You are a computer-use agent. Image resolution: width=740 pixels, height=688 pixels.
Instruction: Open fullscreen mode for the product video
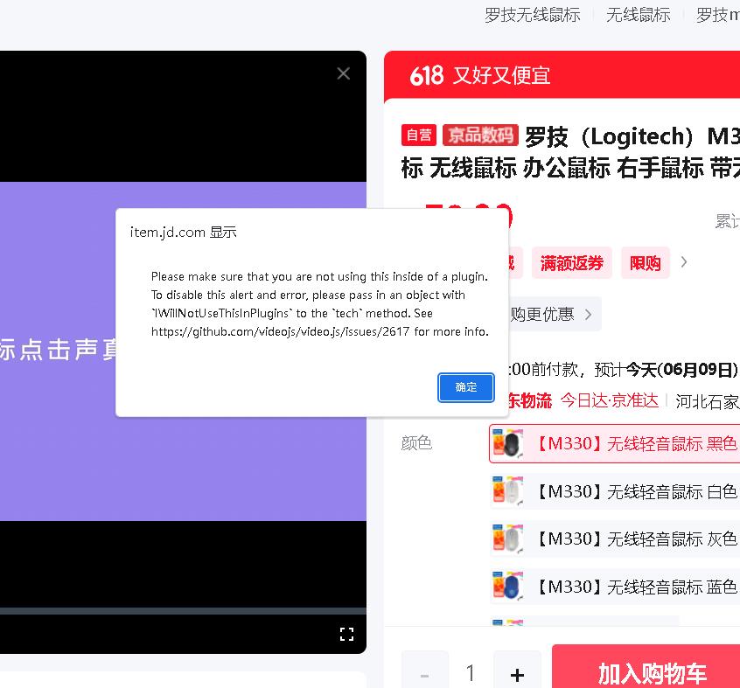pyautogui.click(x=347, y=635)
